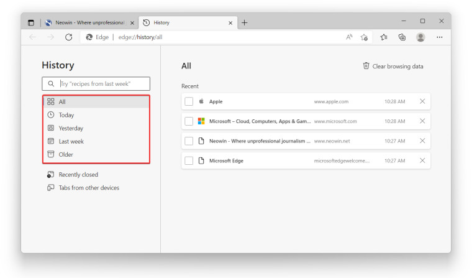The width and height of the screenshot is (472, 278).
Task: Open the user profile avatar
Action: click(x=420, y=37)
